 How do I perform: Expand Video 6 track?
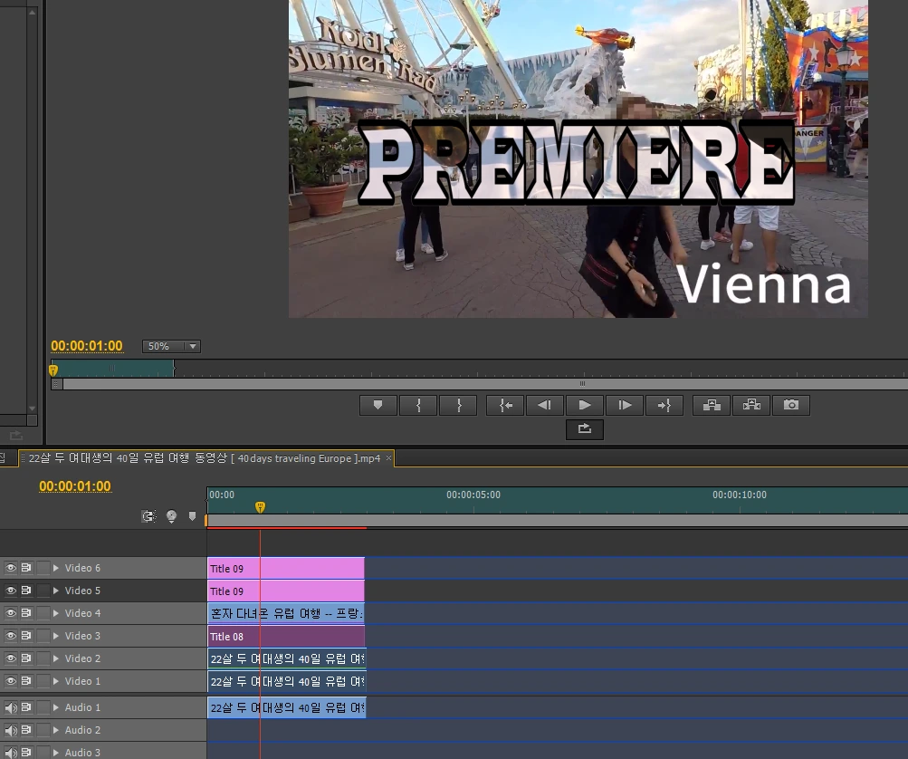coord(56,568)
